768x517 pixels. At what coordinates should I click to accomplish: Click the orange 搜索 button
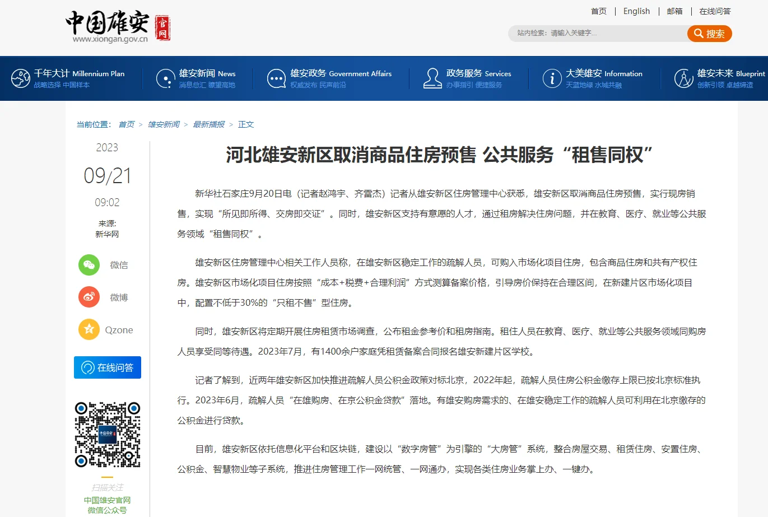click(x=710, y=34)
